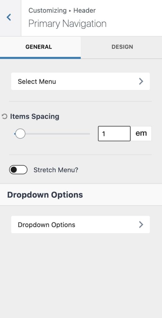The height and width of the screenshot is (318, 162).
Task: Toggle the Stretch Menu switch
Action: (18, 170)
